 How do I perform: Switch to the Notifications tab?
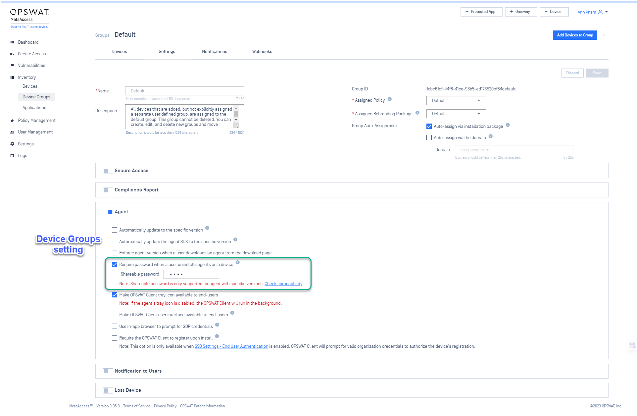(x=215, y=52)
